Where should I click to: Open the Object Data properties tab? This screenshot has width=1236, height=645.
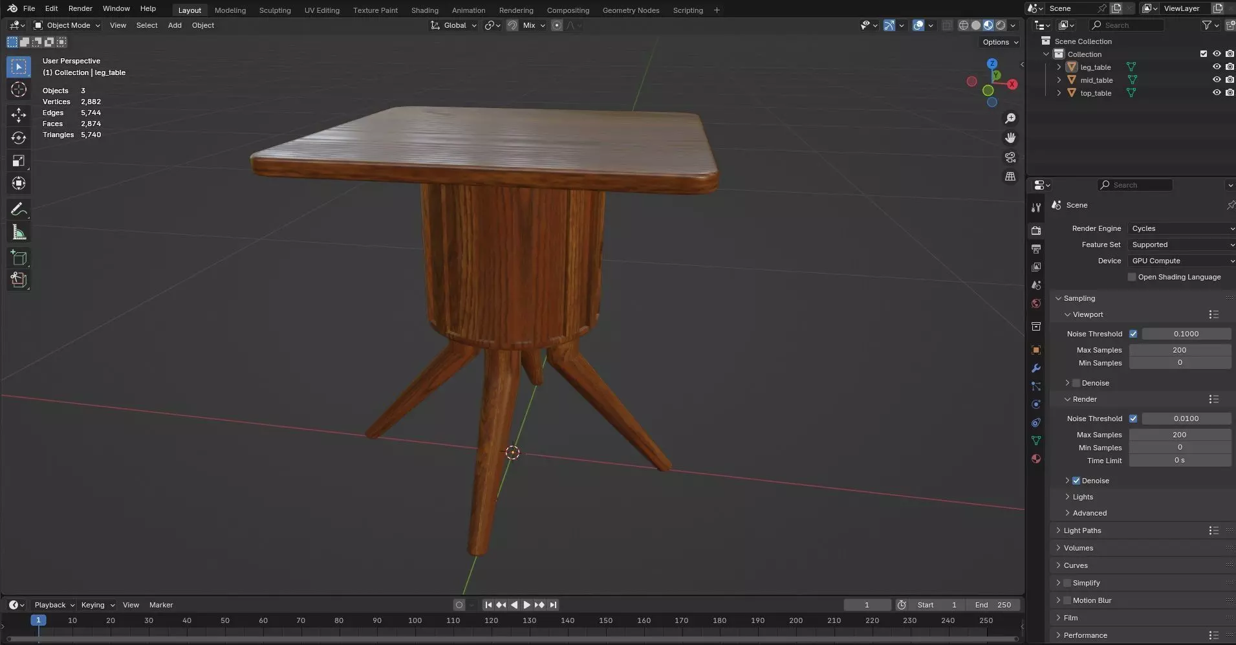coord(1036,441)
